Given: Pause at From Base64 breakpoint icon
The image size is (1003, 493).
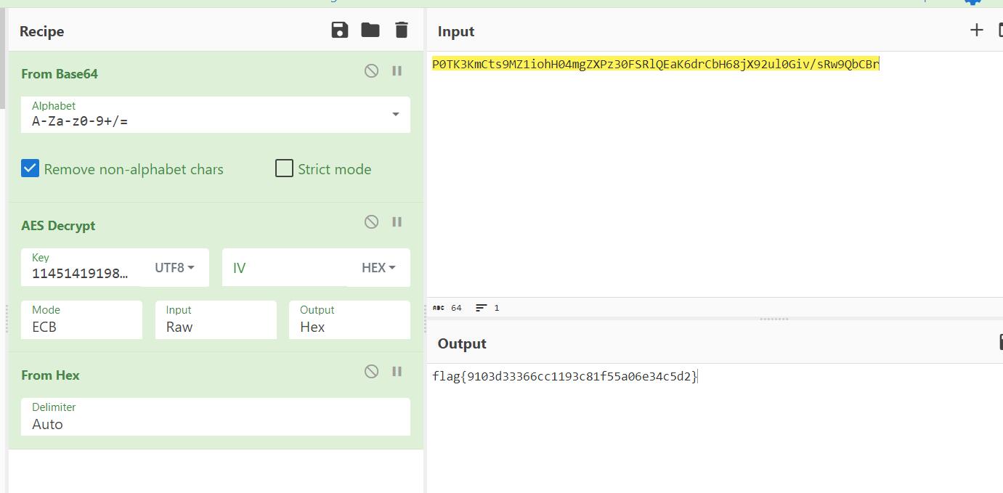Looking at the screenshot, I should pyautogui.click(x=397, y=71).
